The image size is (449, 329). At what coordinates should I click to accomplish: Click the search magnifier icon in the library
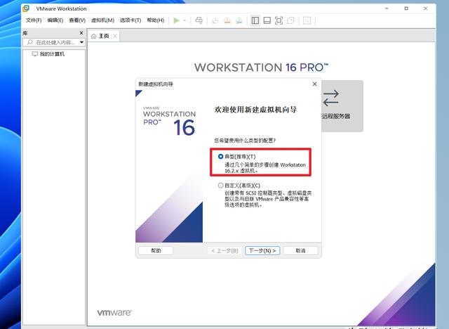29,42
